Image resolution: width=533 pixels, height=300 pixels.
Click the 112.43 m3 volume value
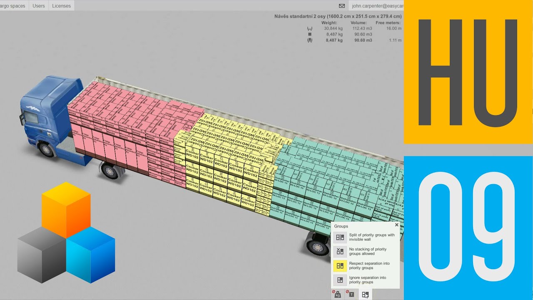(x=362, y=28)
